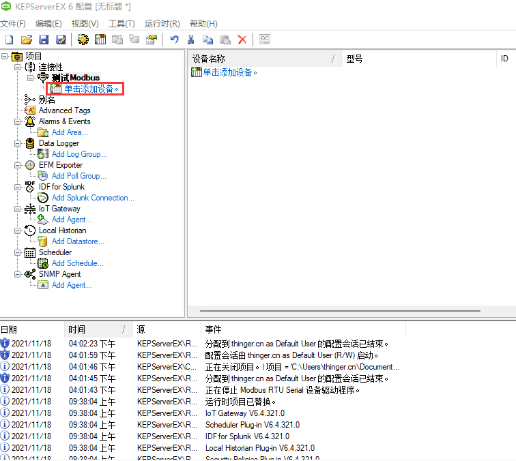Click the Undo arrow in the toolbar
This screenshot has width=516, height=461.
(x=174, y=40)
